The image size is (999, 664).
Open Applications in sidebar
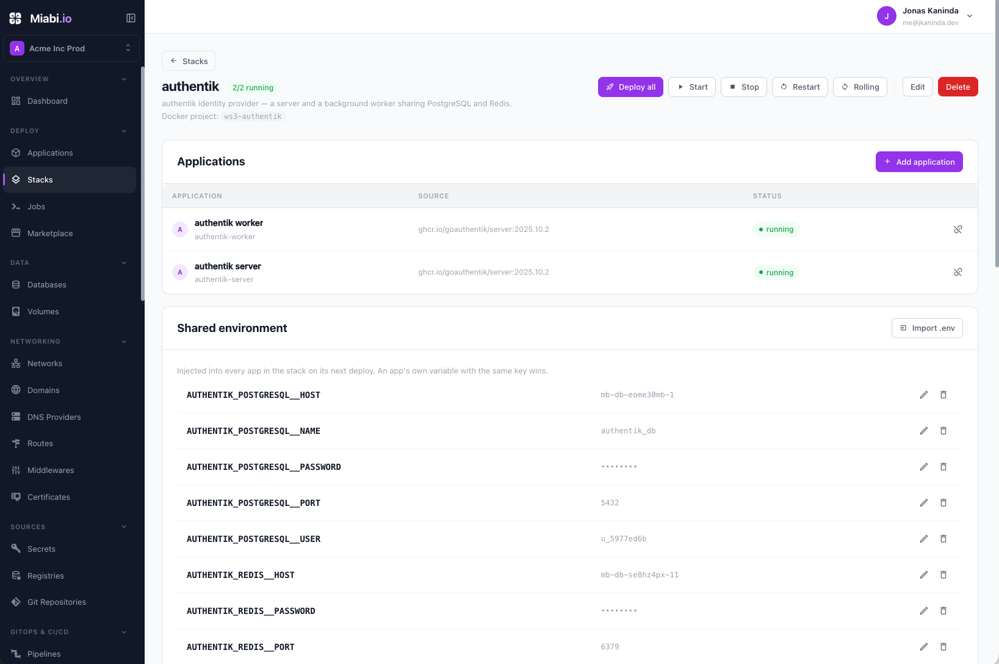[70, 153]
